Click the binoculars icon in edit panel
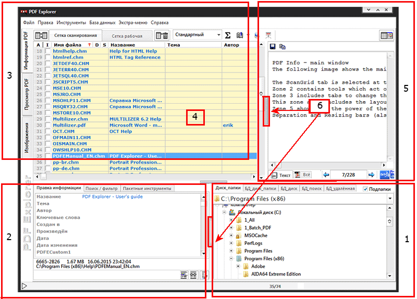 [x=193, y=275]
